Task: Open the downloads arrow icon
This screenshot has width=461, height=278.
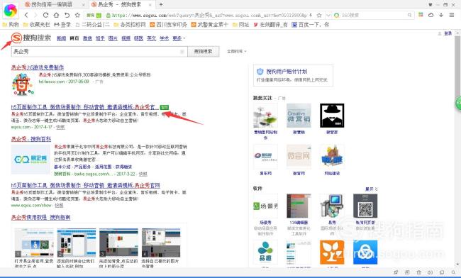Action: (441, 15)
